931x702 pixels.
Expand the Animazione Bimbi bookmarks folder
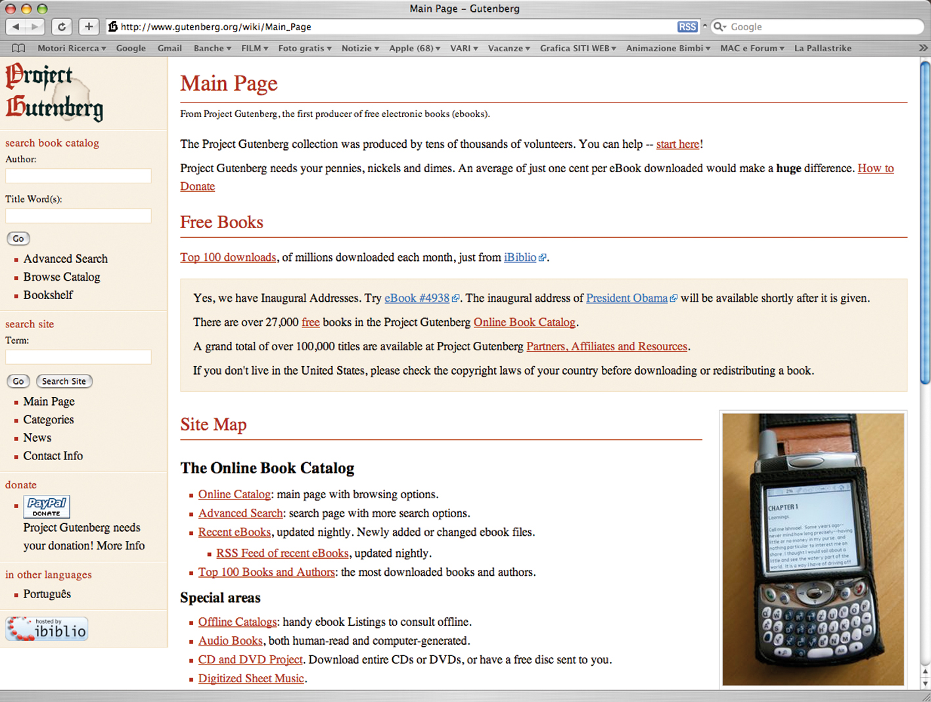click(668, 48)
